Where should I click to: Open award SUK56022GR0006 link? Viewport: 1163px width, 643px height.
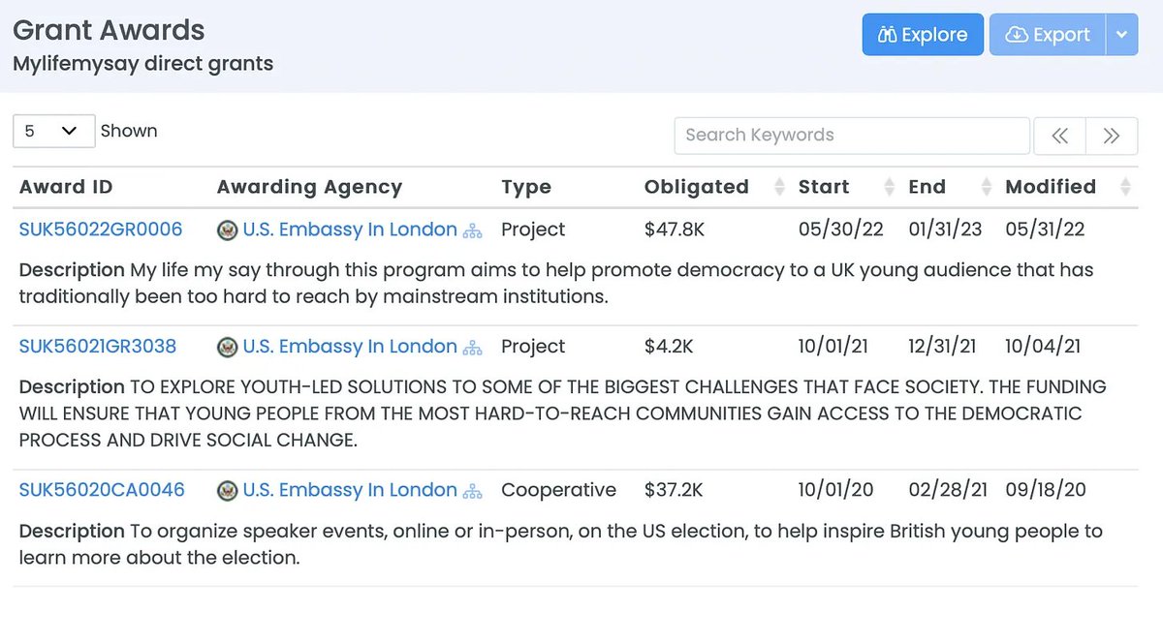click(101, 230)
